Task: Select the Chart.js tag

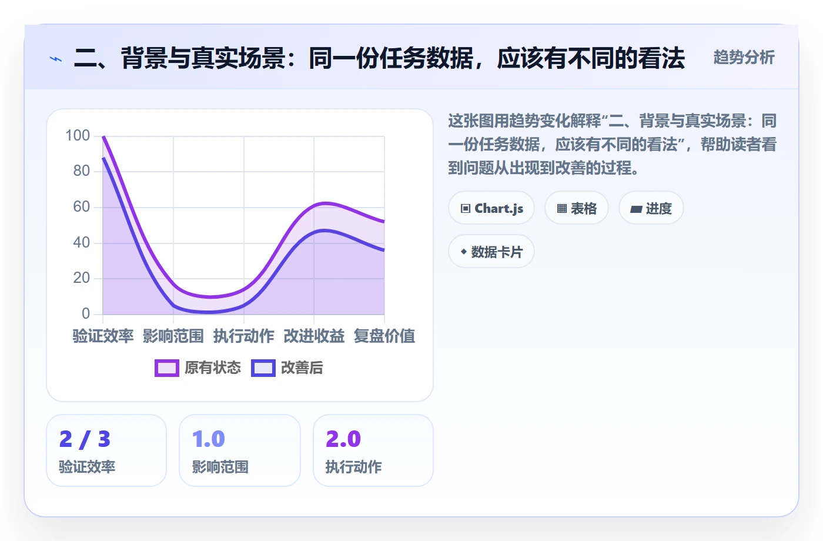Action: tap(491, 208)
